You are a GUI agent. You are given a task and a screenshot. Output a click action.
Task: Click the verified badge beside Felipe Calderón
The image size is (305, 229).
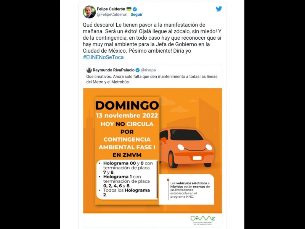tap(135, 9)
